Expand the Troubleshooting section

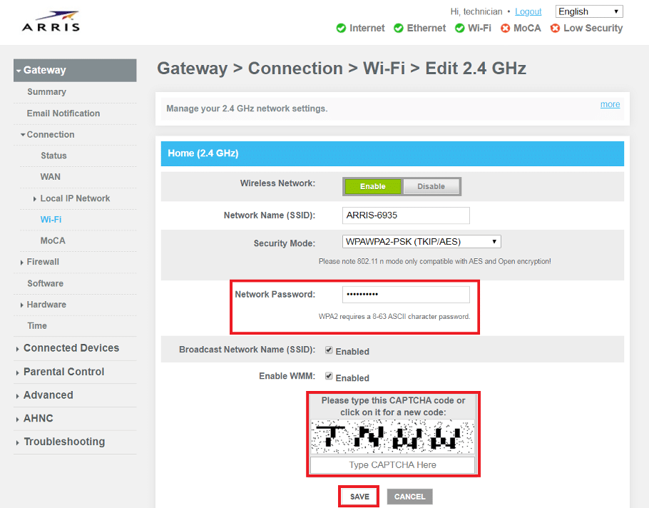61,442
